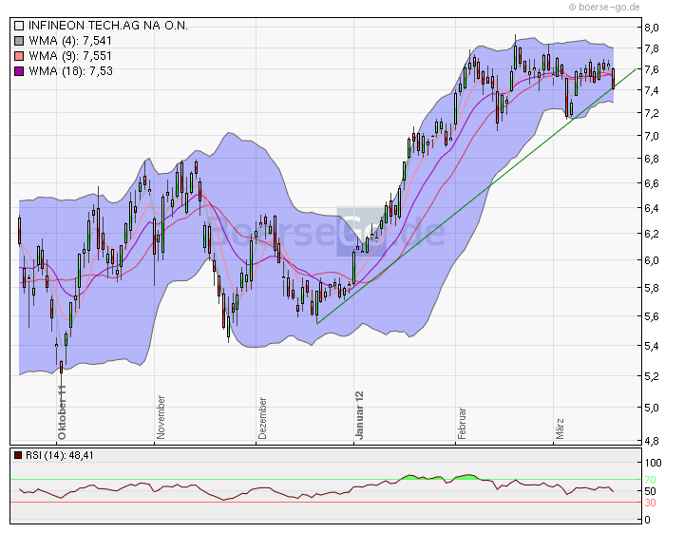Click the 5,4 price axis value
684x533 pixels.
(652, 347)
